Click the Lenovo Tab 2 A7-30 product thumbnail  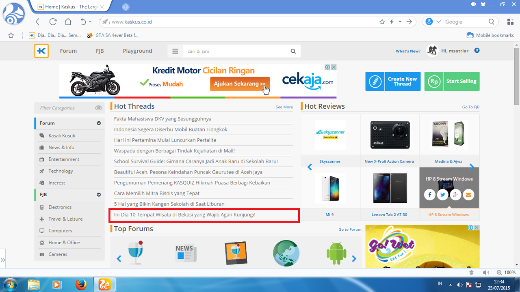pos(389,188)
